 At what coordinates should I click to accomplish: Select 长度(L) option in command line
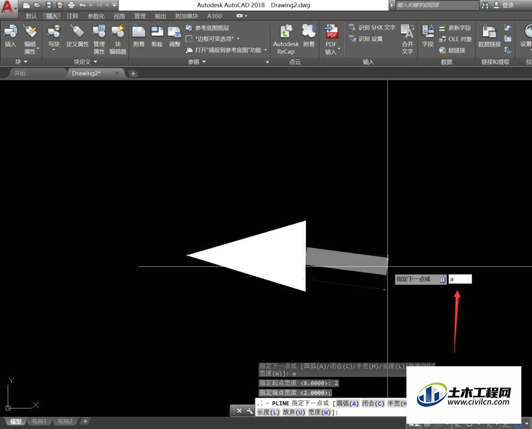tap(268, 412)
